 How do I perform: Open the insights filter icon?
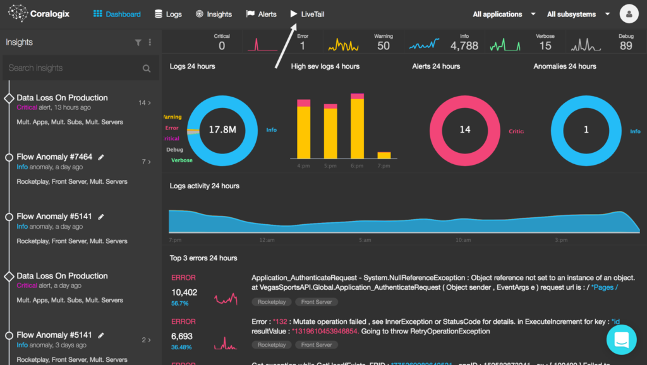[138, 42]
